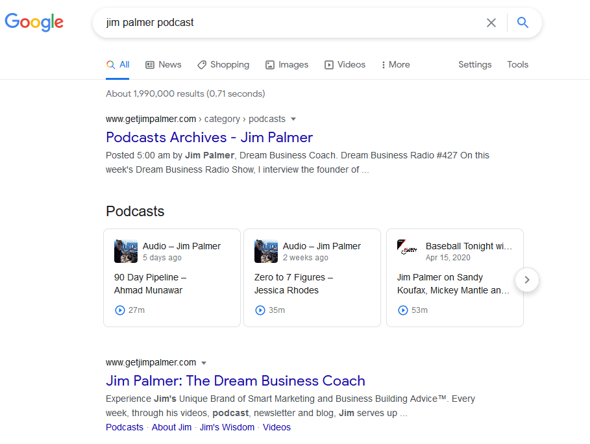Click Audio – Jim Palmer title, 2 weeks ago card
Screen dimensions: 590x444
tap(322, 246)
